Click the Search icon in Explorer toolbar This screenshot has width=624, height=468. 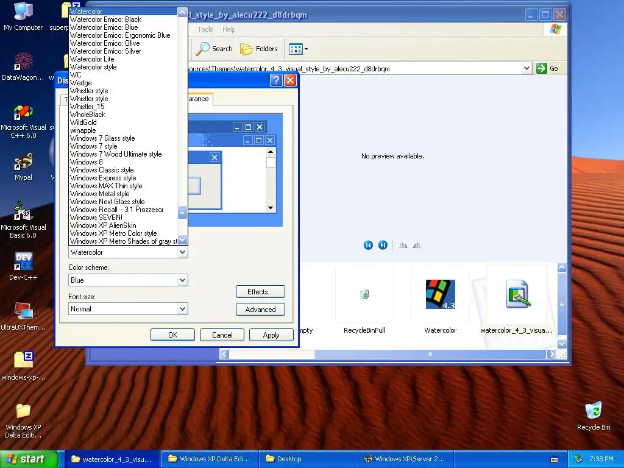tap(214, 49)
